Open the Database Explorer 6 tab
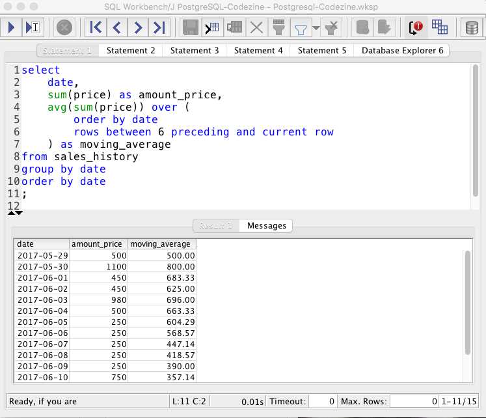Image resolution: width=486 pixels, height=418 pixels. tap(402, 50)
